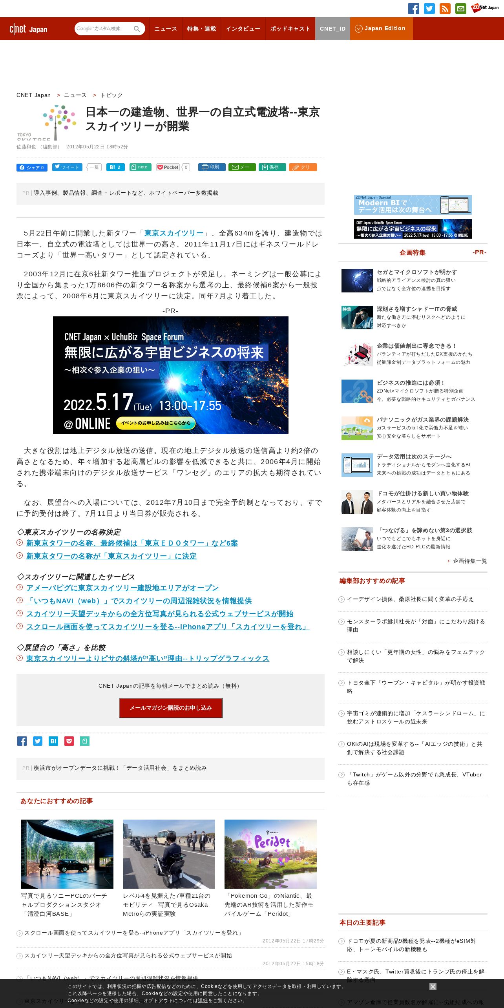Click the UchuBiz Space Forum banner in the article

tap(171, 375)
